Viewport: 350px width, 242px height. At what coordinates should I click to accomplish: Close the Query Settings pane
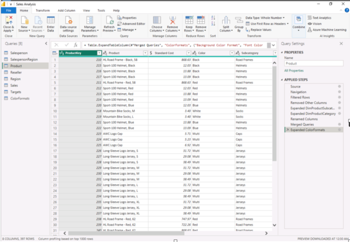tap(341, 44)
